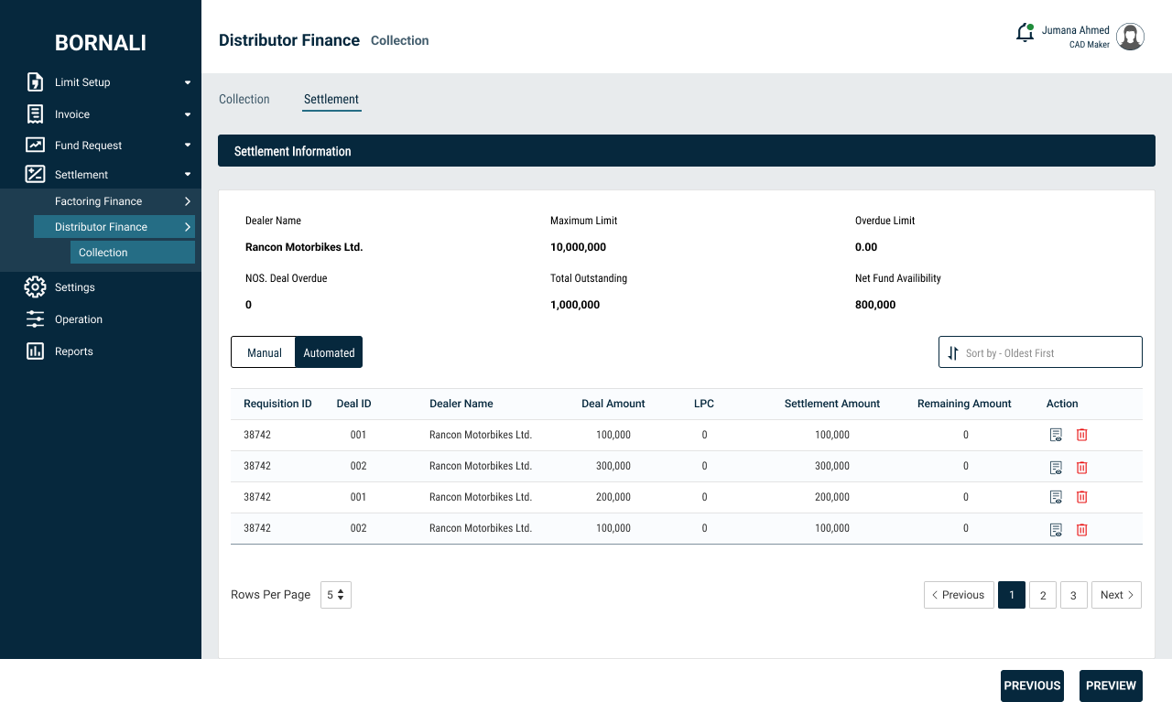This screenshot has width=1172, height=702.
Task: Expand Factoring Finance chevron
Action: pos(188,201)
